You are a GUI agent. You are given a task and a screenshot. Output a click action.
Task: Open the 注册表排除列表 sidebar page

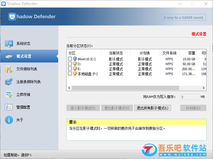click(29, 82)
